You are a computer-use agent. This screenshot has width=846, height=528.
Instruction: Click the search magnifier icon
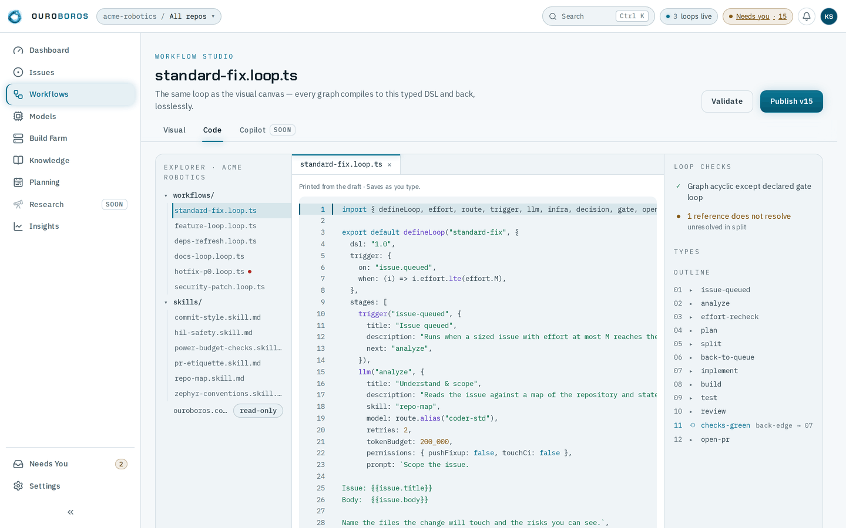point(553,16)
